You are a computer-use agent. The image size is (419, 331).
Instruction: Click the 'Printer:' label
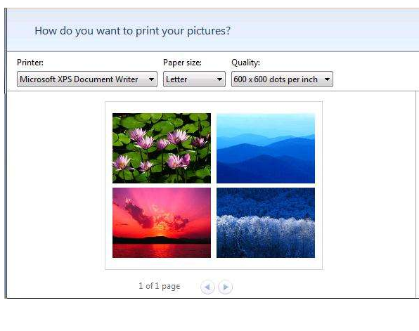point(30,63)
